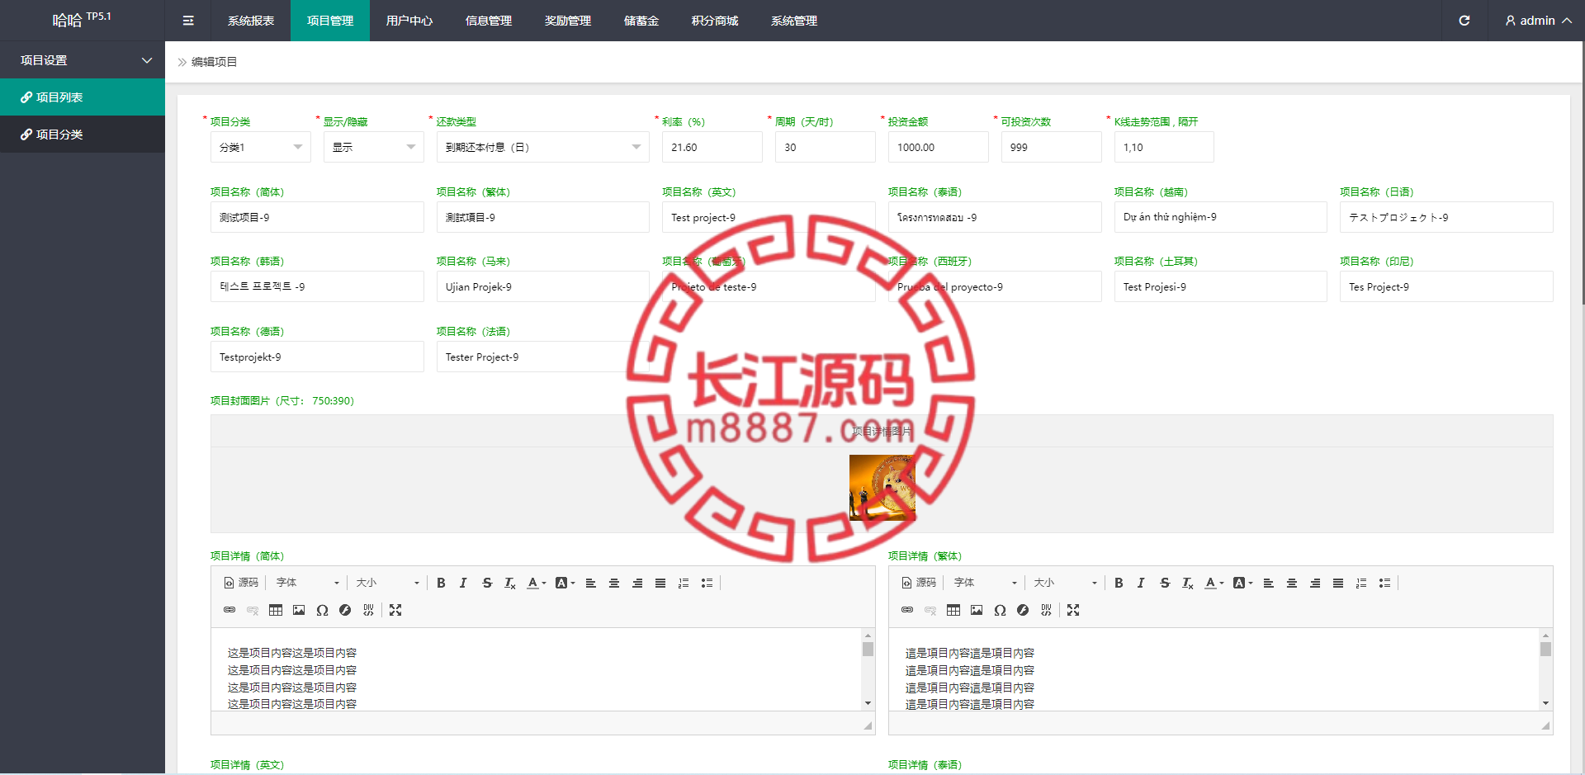Insert numbered list in Simplified Chinese editor
1585x775 pixels.
(684, 583)
